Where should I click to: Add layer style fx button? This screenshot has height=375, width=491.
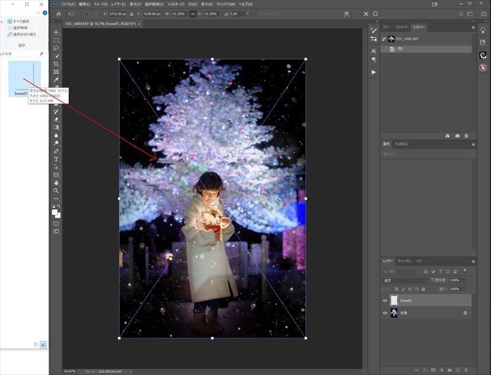click(x=425, y=370)
